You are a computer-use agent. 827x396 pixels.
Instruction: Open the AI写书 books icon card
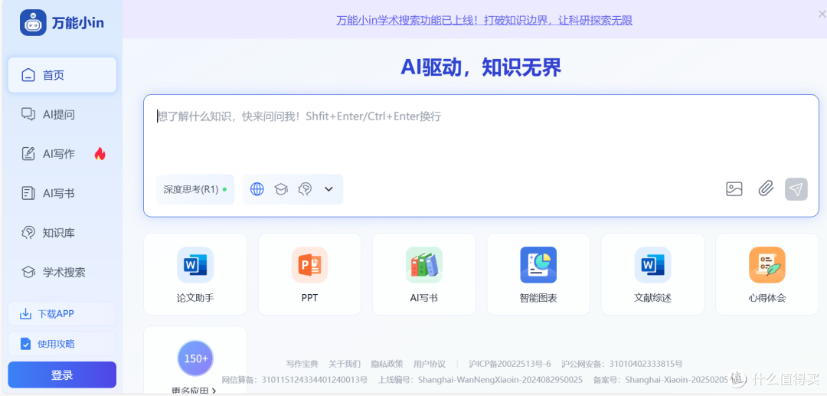424,274
